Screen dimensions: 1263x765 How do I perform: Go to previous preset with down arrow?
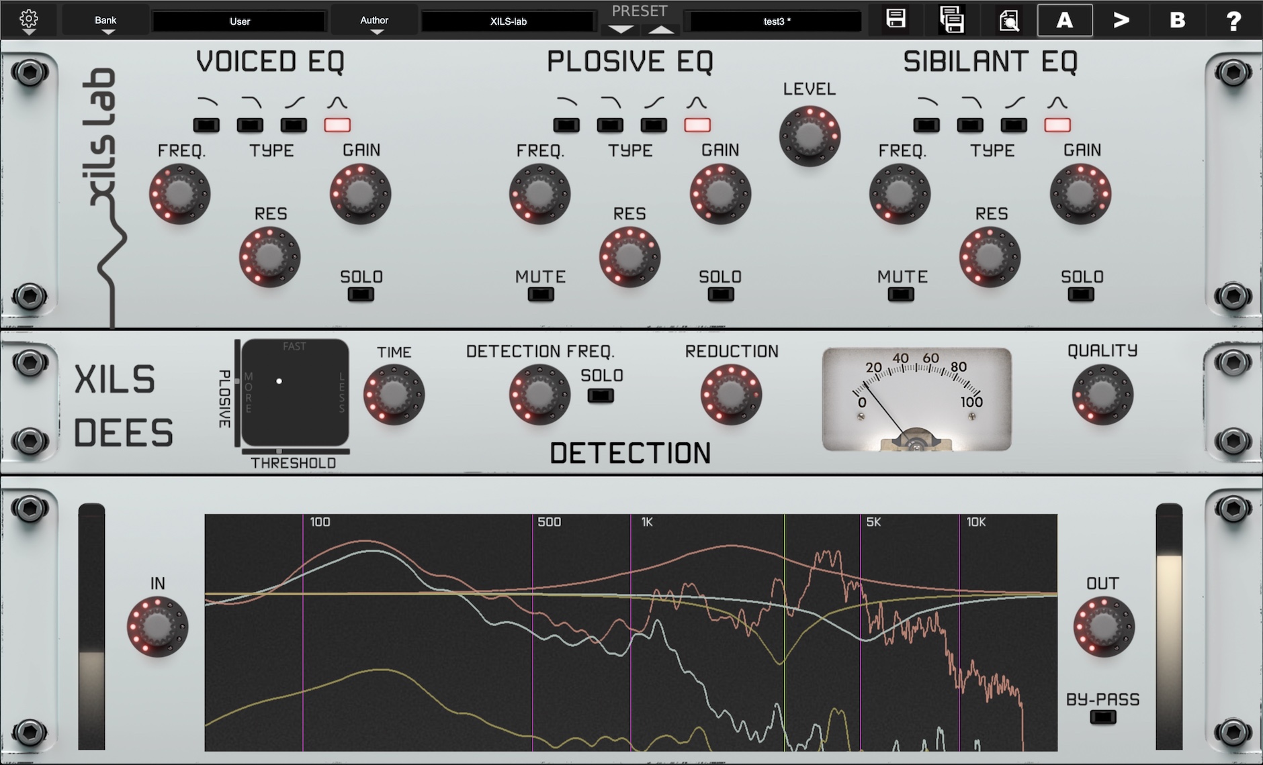621,29
